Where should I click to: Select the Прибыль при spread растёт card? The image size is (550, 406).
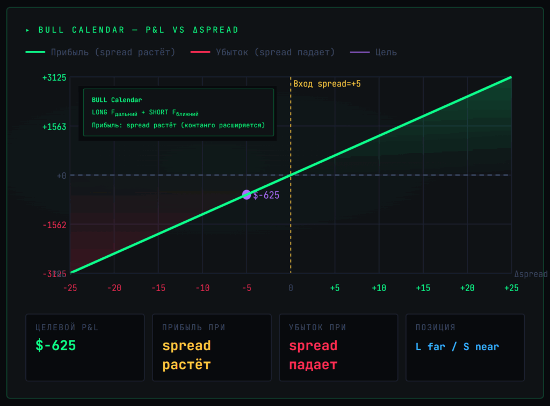(x=212, y=347)
